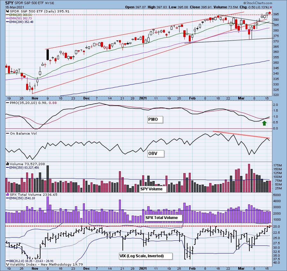The height and width of the screenshot is (271, 287).
Task: Click the purple bars icon beside SPX Total Volume 2336.65
Action: click(x=8, y=194)
